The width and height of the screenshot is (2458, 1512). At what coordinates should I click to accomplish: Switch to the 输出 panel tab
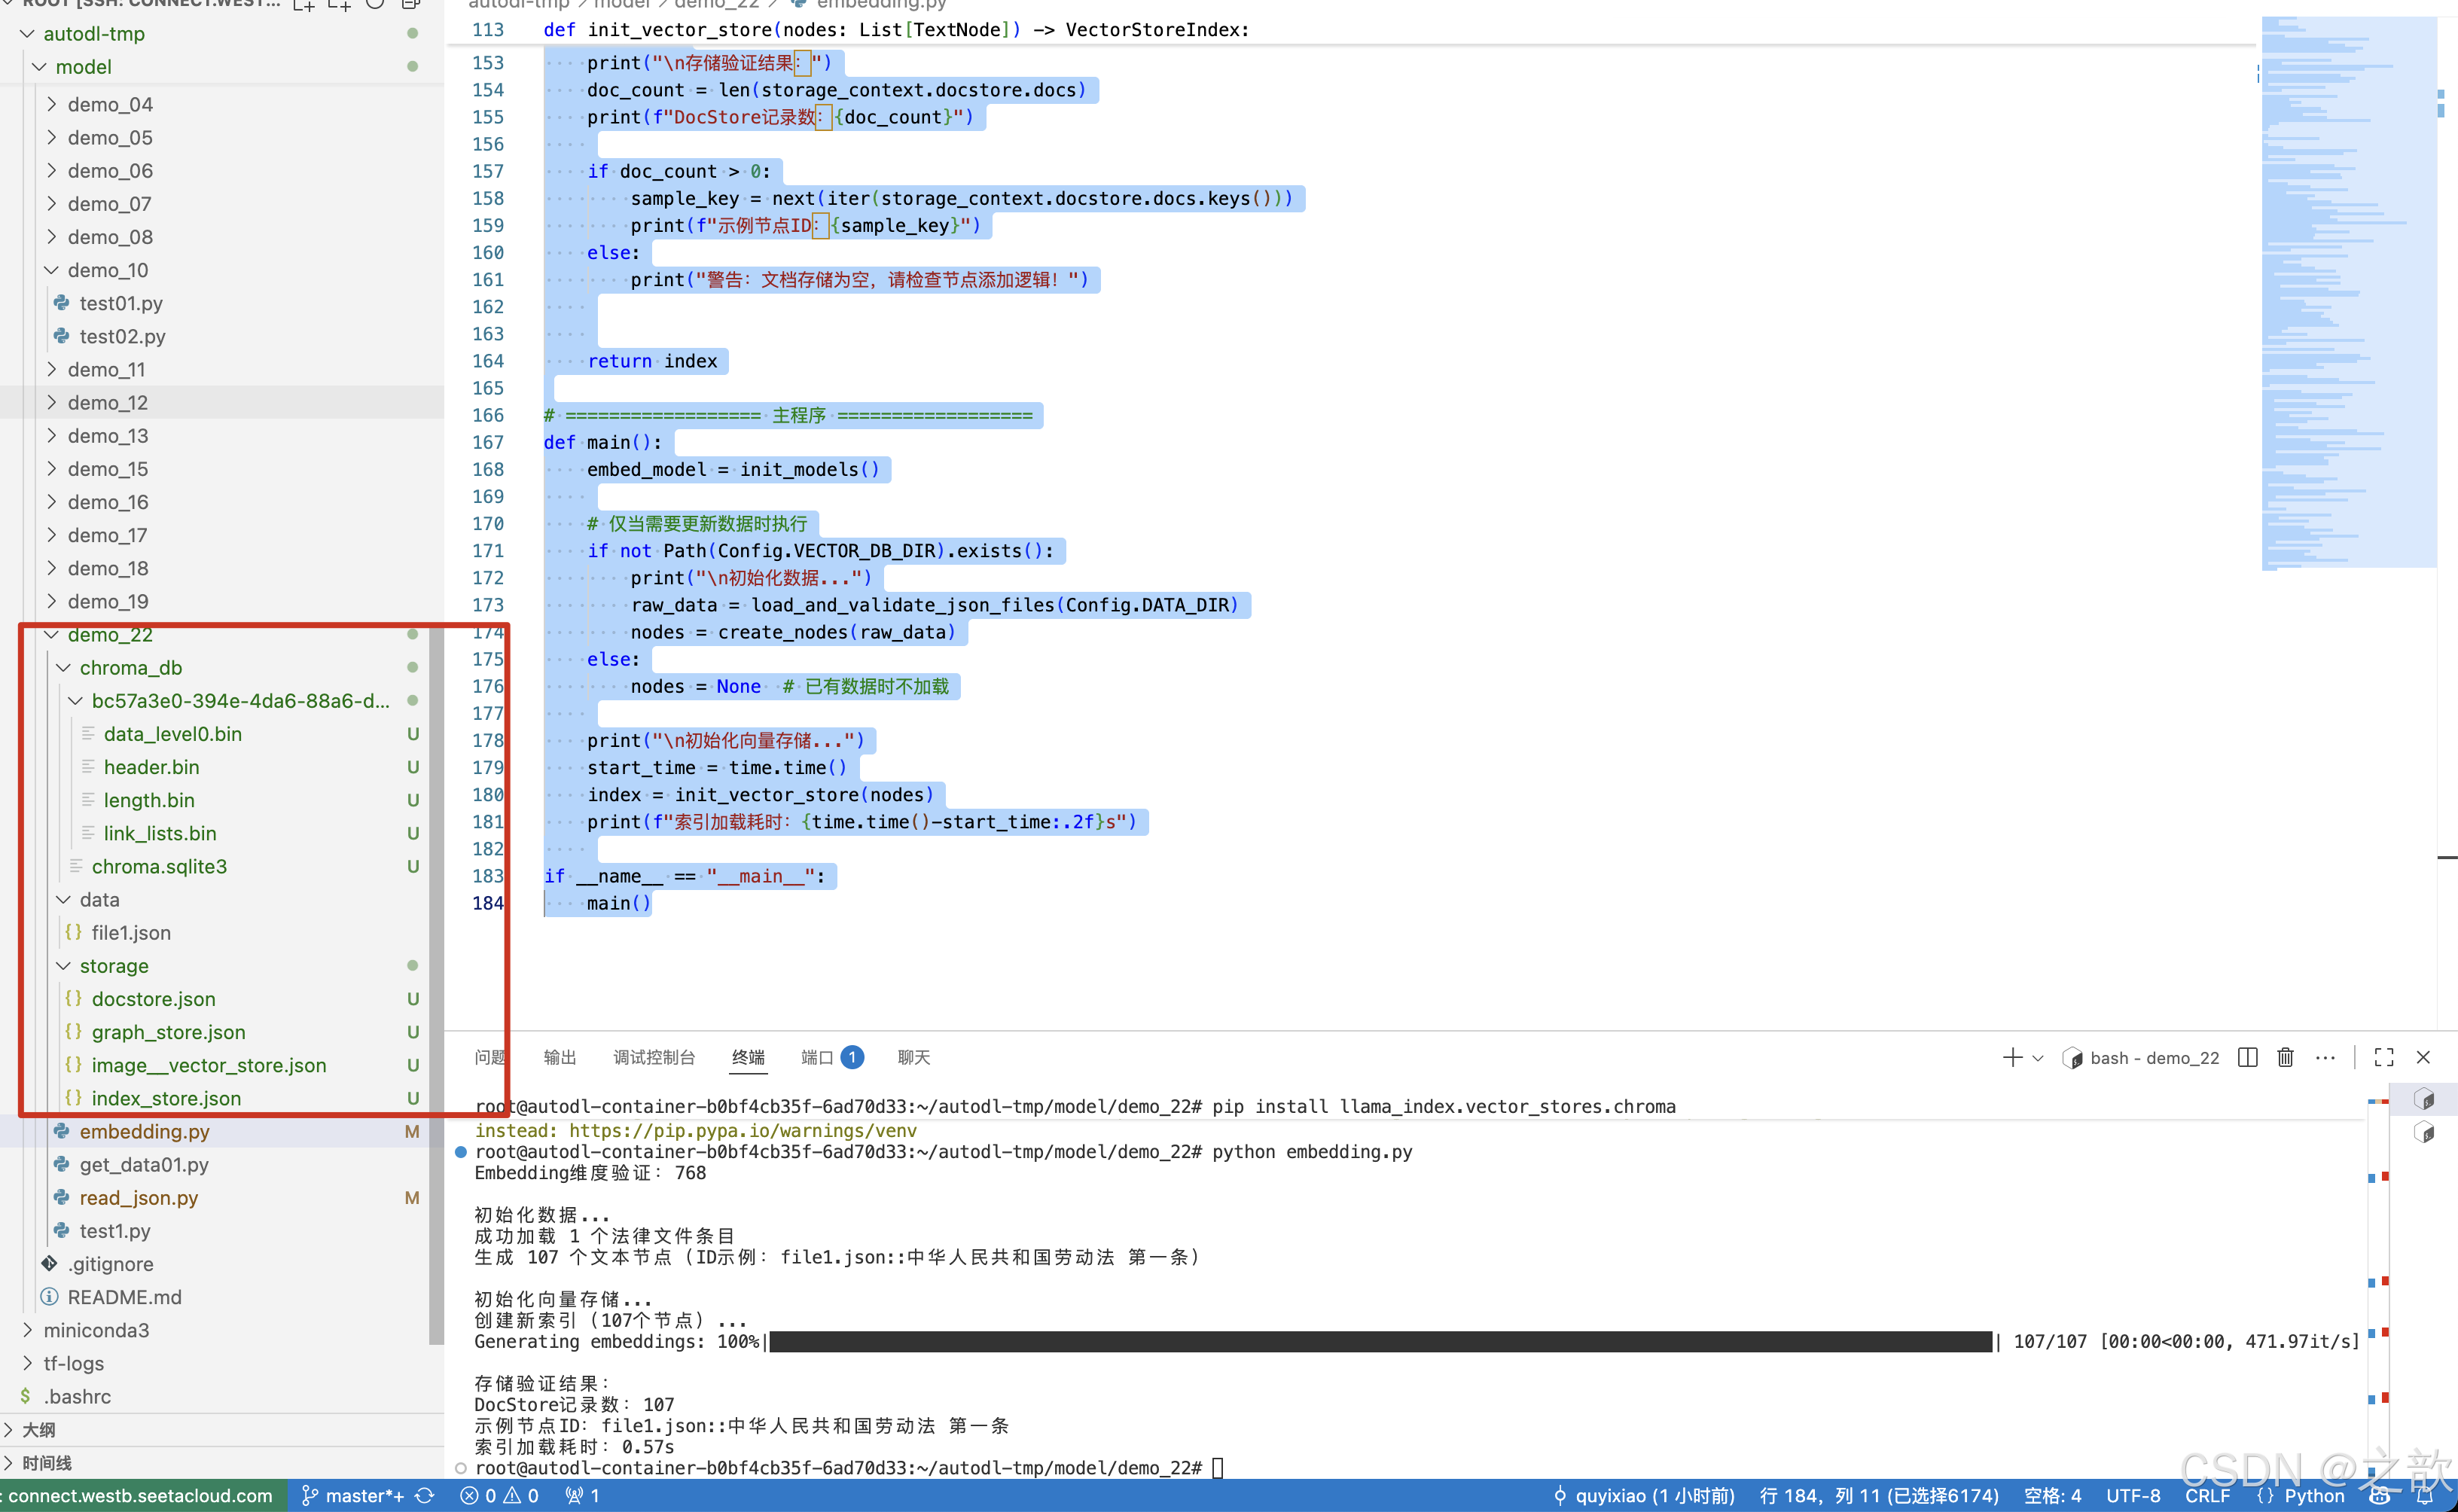click(x=560, y=1057)
